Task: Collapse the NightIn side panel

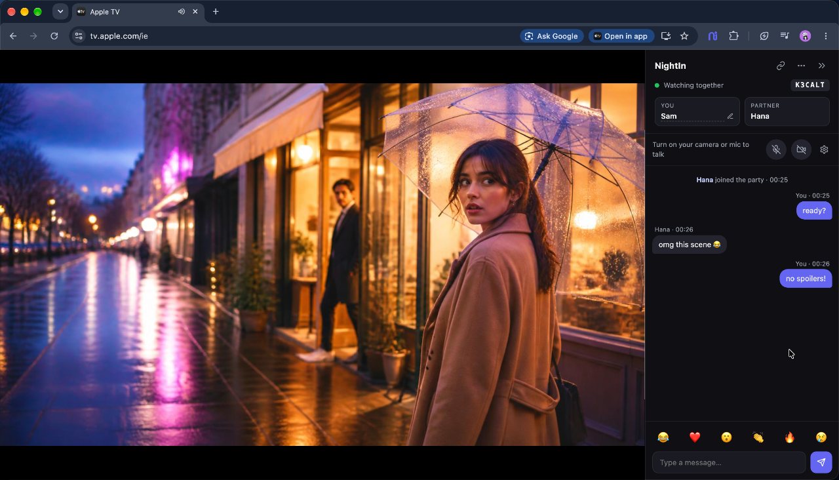Action: (x=822, y=66)
